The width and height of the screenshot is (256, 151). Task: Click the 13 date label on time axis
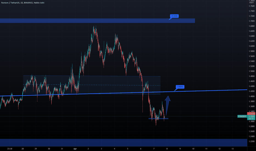233,149
